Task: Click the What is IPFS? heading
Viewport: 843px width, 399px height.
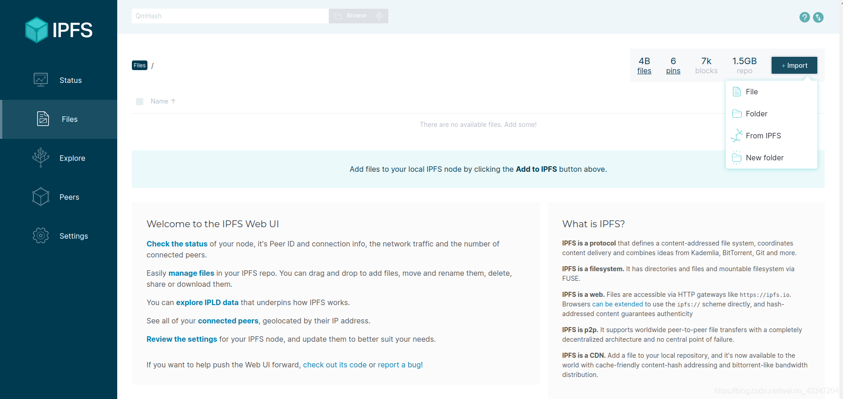Action: 593,224
